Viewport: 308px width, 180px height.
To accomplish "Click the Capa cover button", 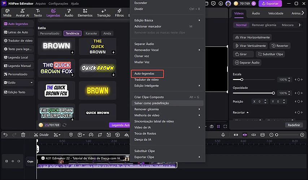I will 30,161.
